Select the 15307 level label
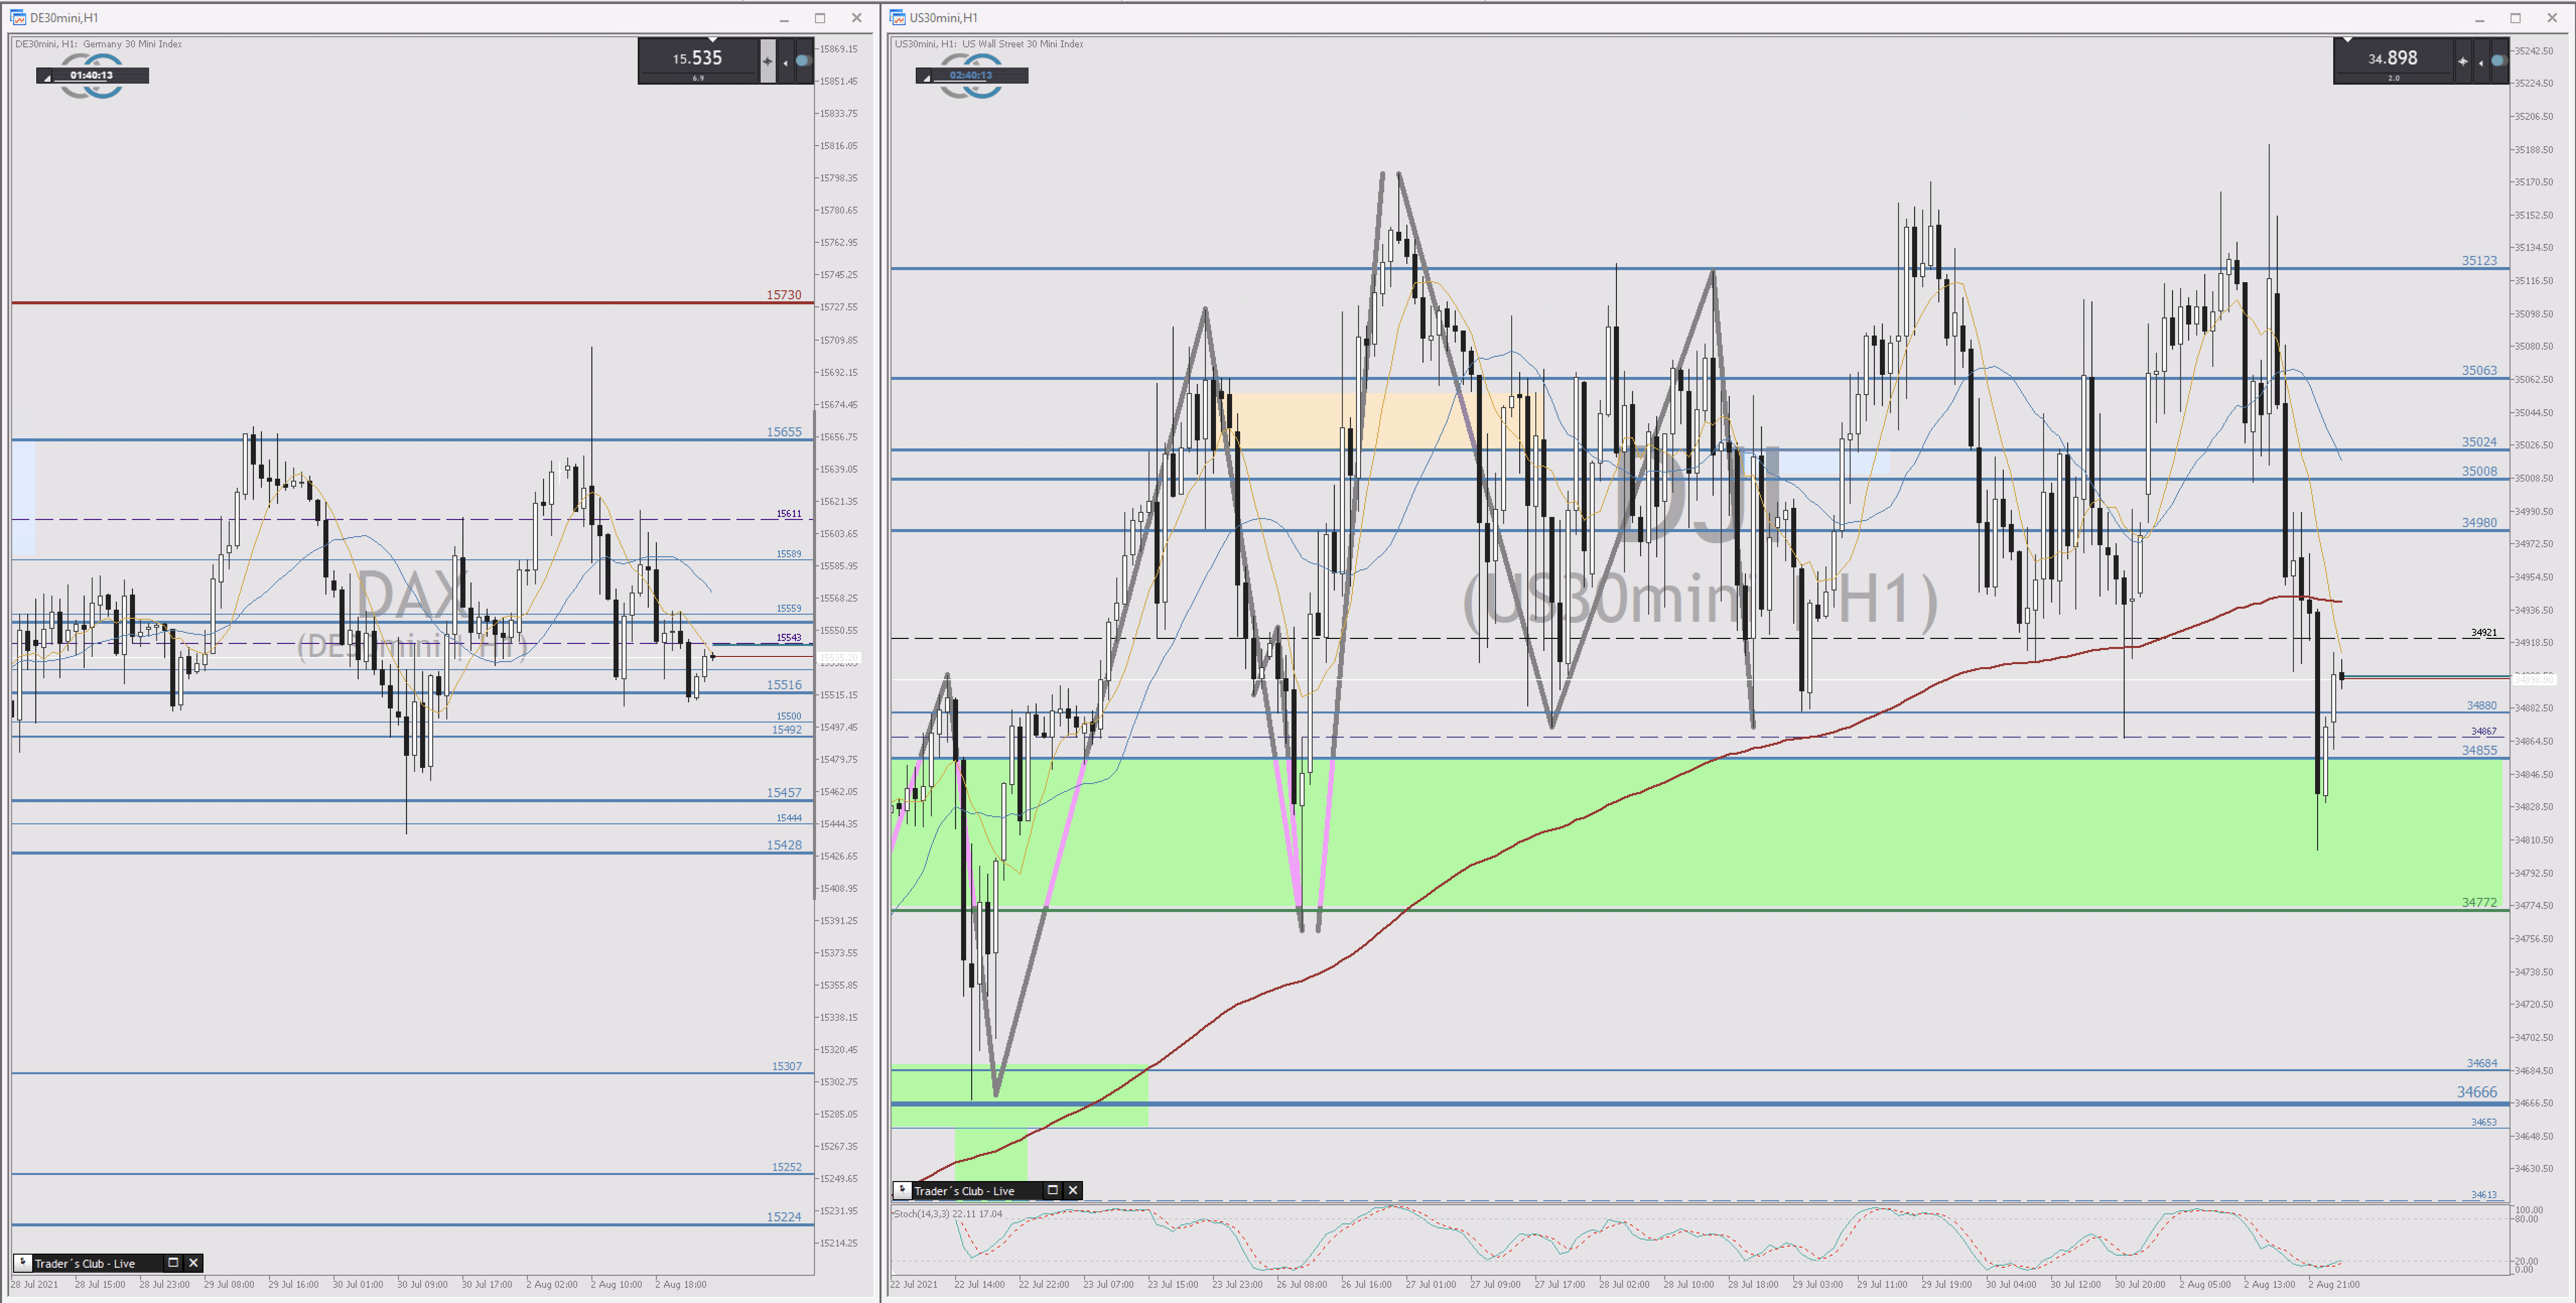 [x=787, y=1066]
